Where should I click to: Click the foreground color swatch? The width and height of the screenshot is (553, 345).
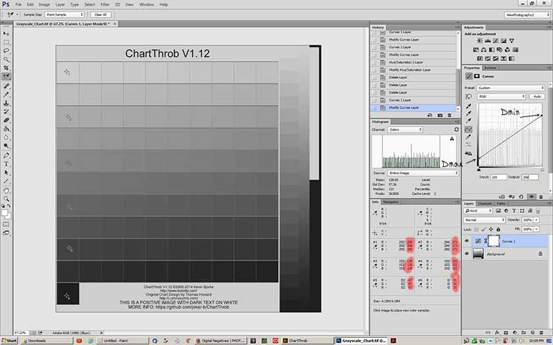(x=5, y=212)
